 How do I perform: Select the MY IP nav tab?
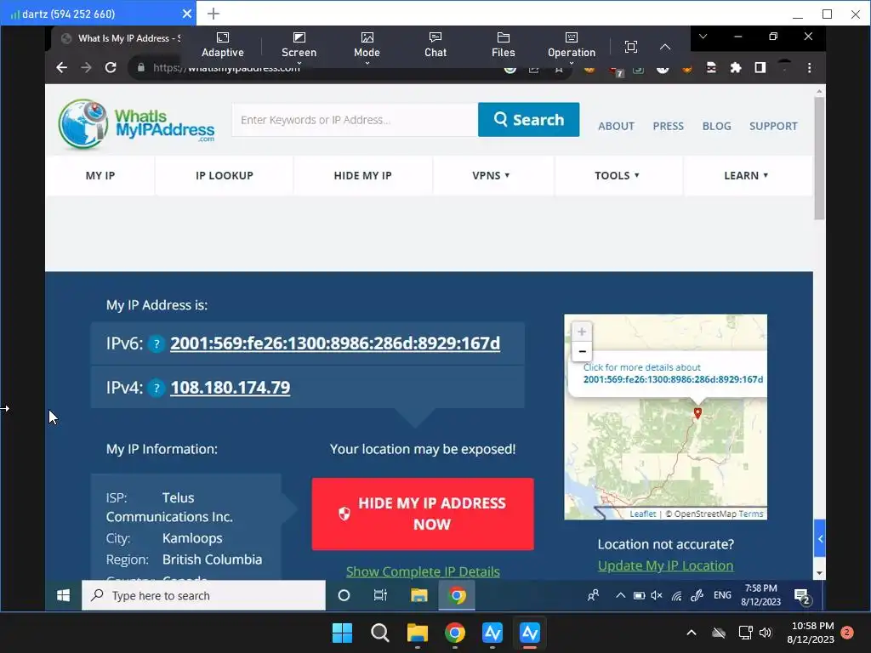100,175
